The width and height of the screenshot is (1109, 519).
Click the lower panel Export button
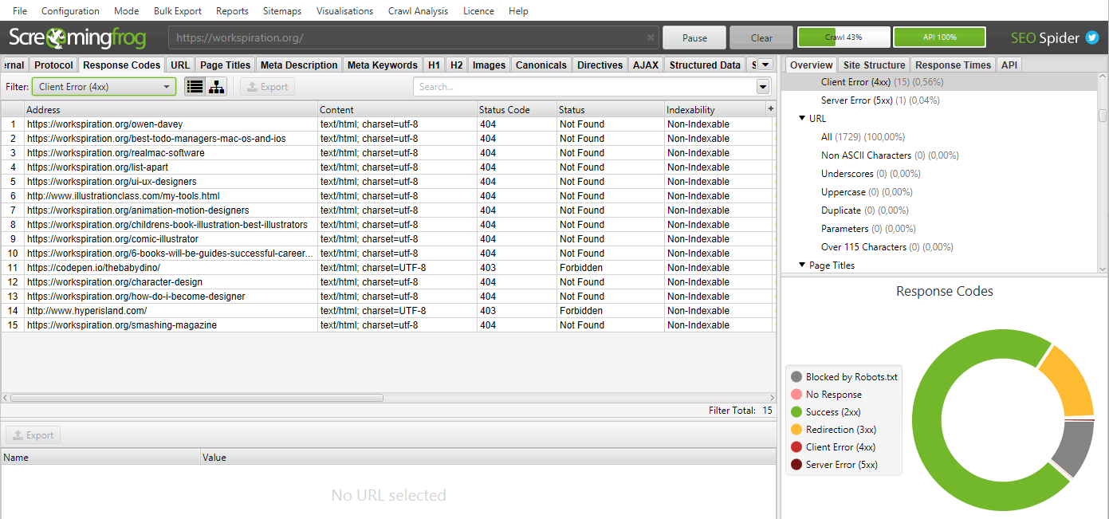(x=33, y=435)
